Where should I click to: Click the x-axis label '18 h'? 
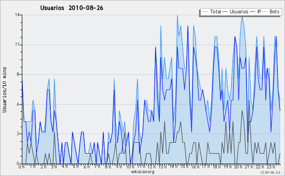point(217,166)
